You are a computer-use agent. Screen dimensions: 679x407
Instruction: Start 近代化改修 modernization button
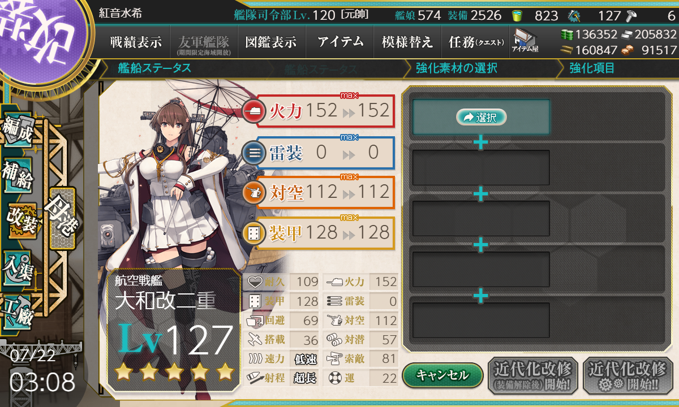(628, 375)
